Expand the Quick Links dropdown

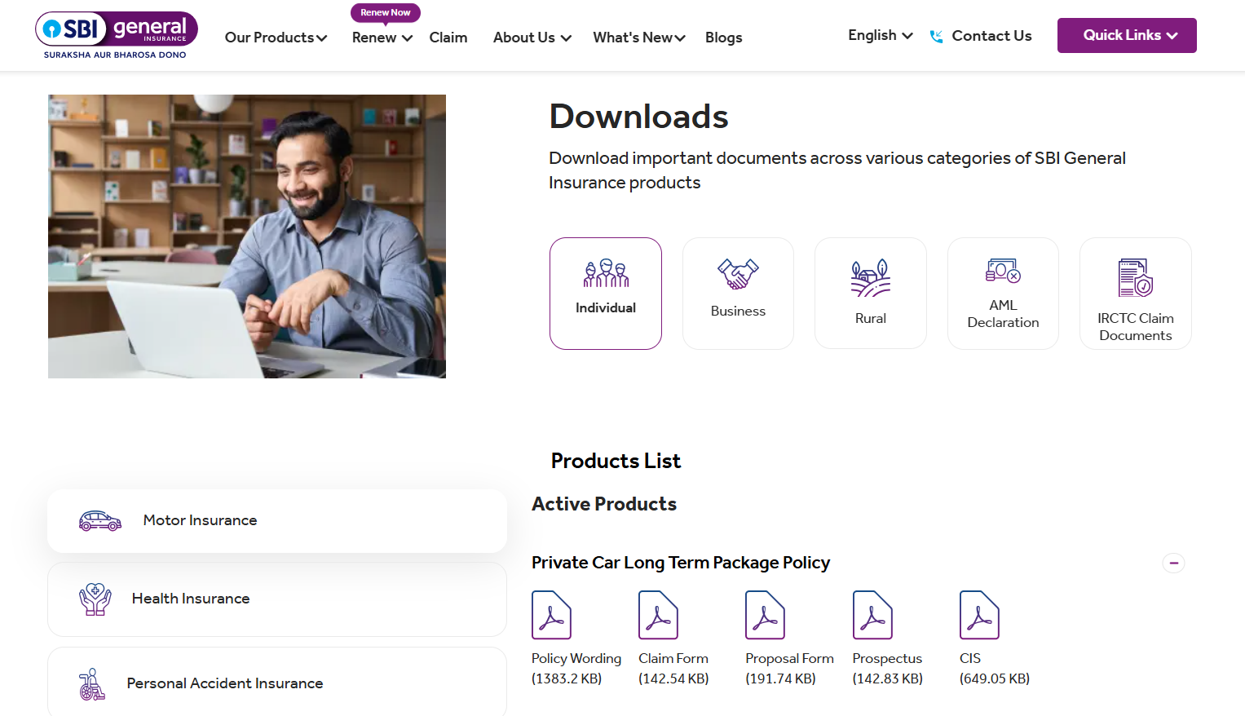click(1127, 35)
